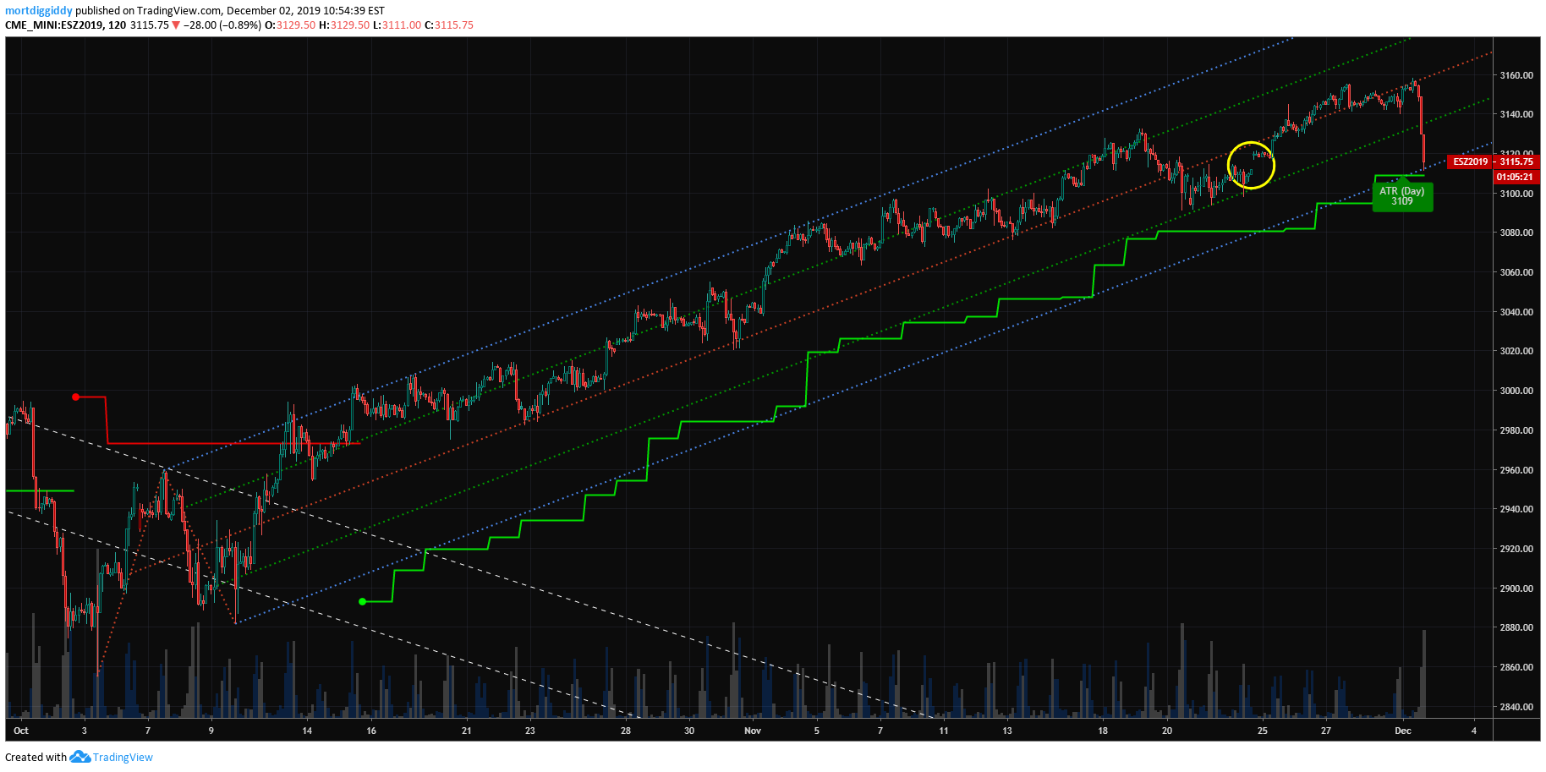The height and width of the screenshot is (772, 1546).
Task: Click the 3160.00 price axis label
Action: pos(1516,75)
